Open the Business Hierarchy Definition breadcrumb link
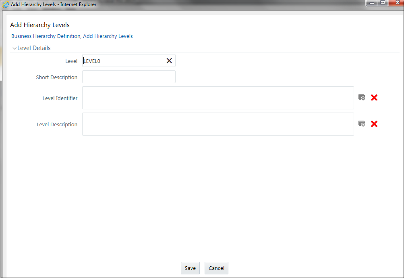Image resolution: width=404 pixels, height=278 pixels. pyautogui.click(x=46, y=36)
